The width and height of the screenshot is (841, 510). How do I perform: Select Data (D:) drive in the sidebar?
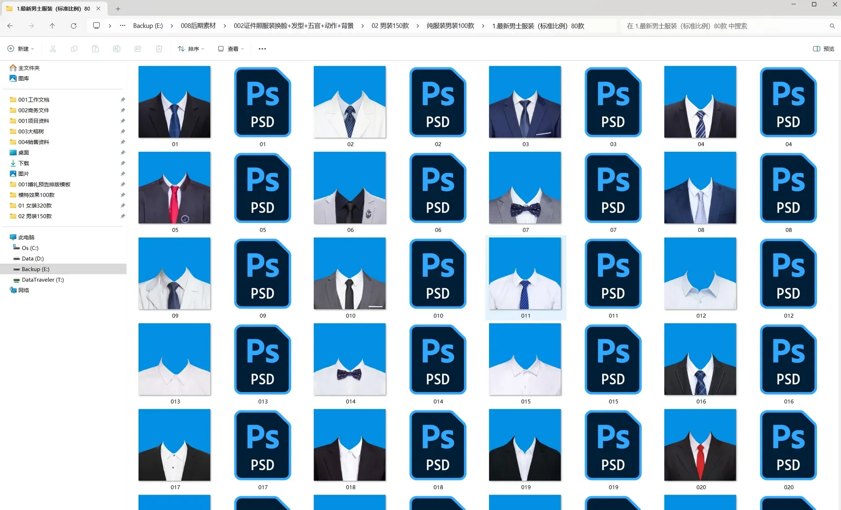[32, 258]
